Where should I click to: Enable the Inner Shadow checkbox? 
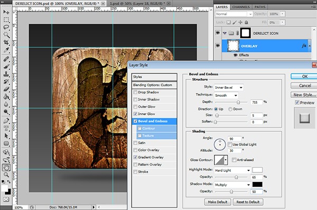tap(135, 99)
